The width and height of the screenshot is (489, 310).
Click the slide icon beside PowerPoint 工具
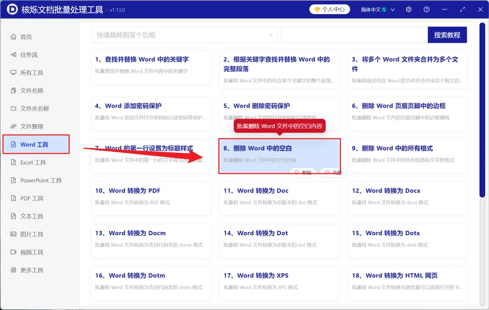14,180
